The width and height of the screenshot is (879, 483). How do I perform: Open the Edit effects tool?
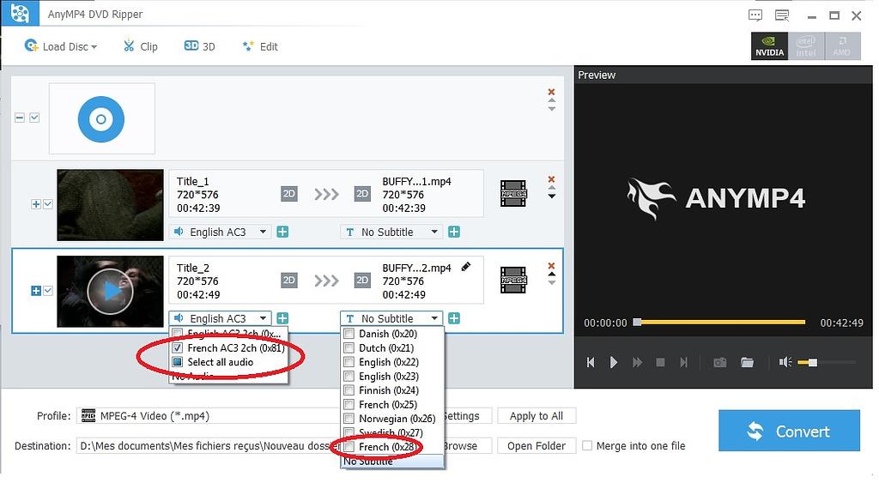[x=259, y=46]
